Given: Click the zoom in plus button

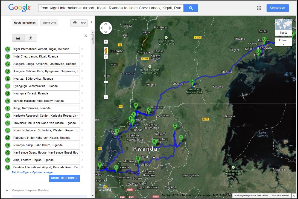Looking at the screenshot, I should (106, 57).
